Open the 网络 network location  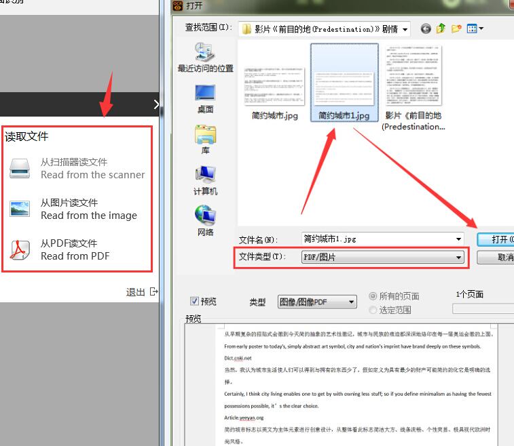(206, 221)
